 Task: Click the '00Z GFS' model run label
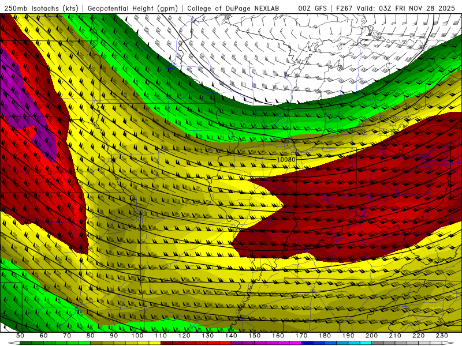pos(312,9)
